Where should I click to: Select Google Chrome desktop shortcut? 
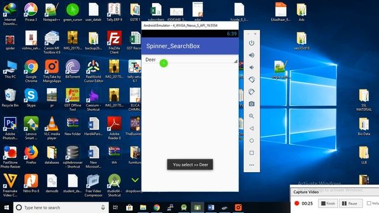click(x=31, y=71)
